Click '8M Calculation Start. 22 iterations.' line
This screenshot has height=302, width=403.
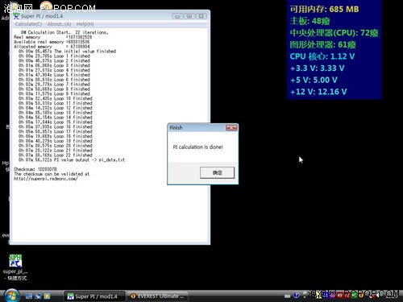pyautogui.click(x=64, y=32)
